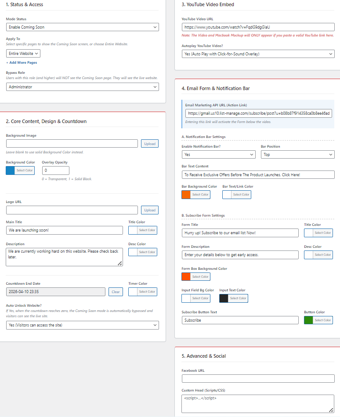Screen dimensions: 340x417
Task: Click the YouTube Video URL field
Action: (258, 27)
